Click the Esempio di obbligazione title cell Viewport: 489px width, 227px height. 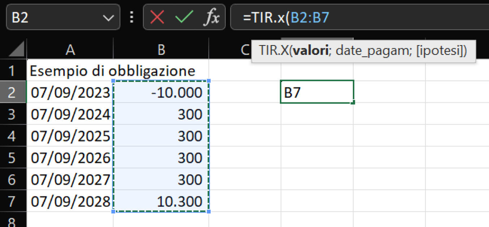point(70,71)
